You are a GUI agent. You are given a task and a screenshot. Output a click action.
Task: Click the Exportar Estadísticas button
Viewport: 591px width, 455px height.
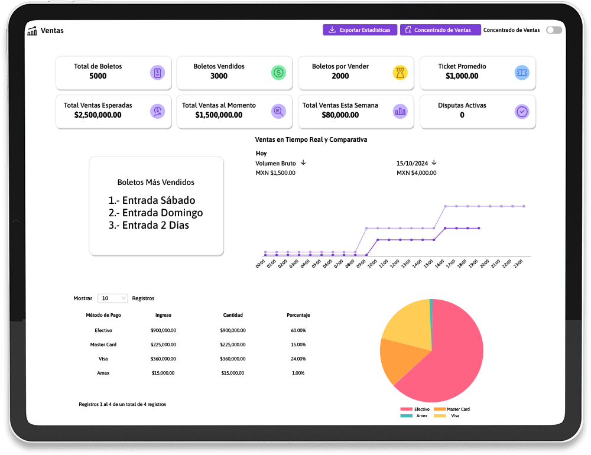[x=360, y=30]
